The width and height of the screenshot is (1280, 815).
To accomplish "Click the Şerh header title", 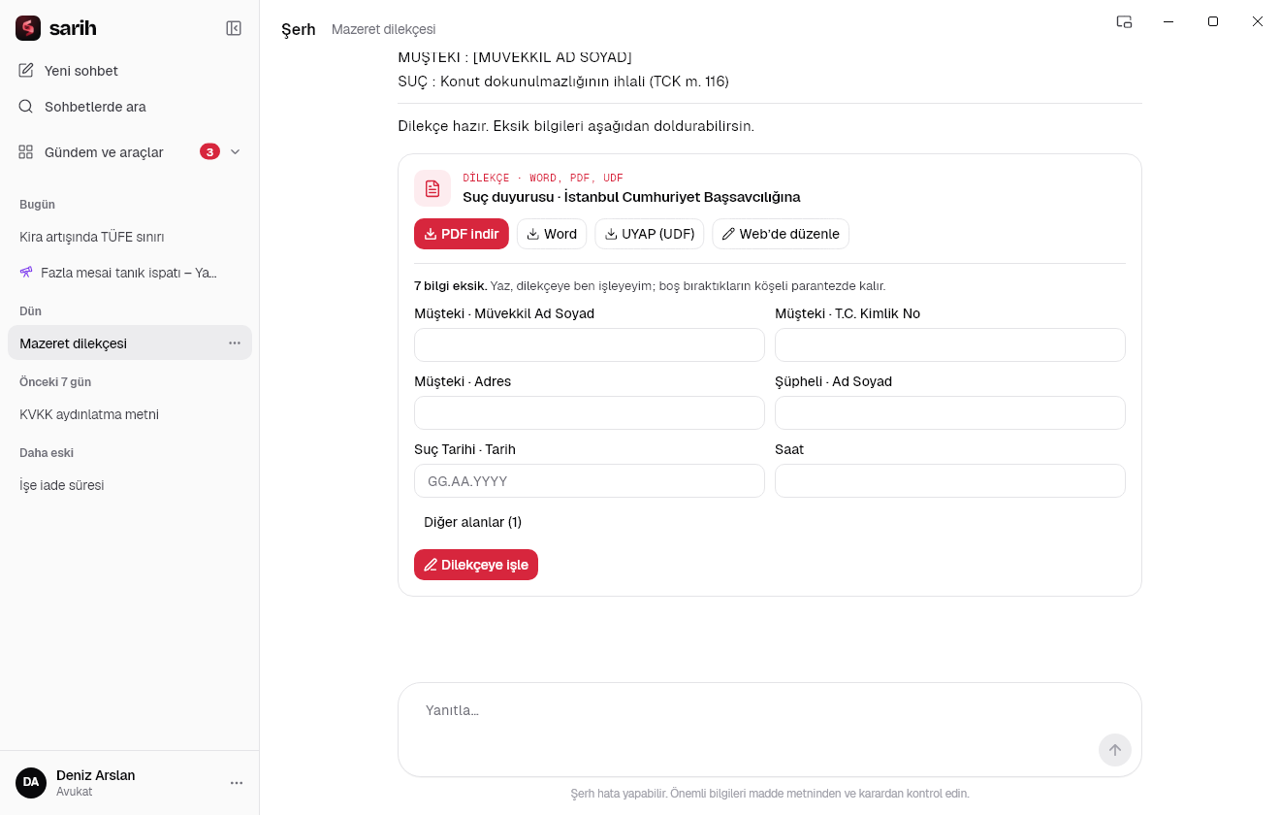I will [x=299, y=29].
